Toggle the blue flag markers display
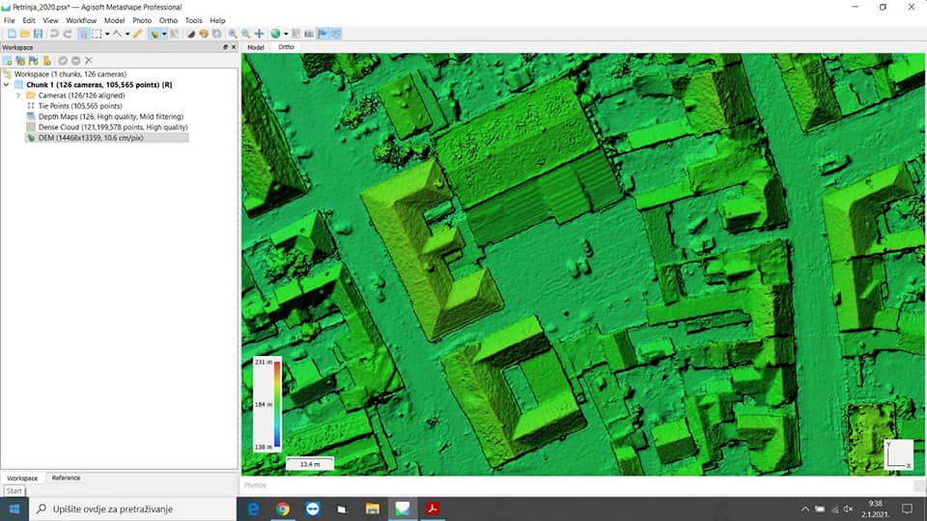This screenshot has height=521, width=927. pyautogui.click(x=323, y=34)
